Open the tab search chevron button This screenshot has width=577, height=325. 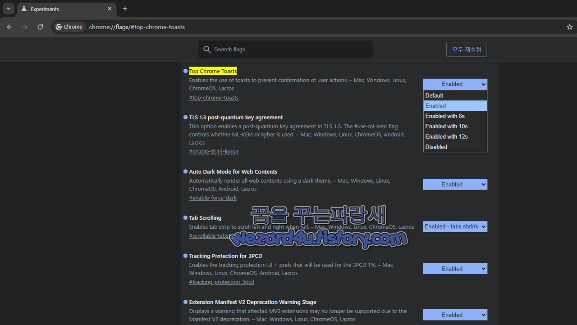(x=8, y=9)
